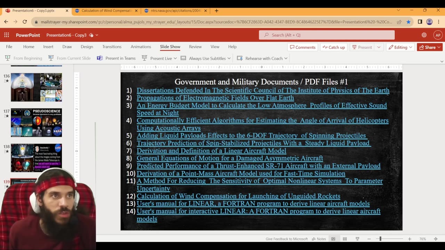Toggle the Notes pane
This screenshot has height=250, width=445.
(319, 239)
